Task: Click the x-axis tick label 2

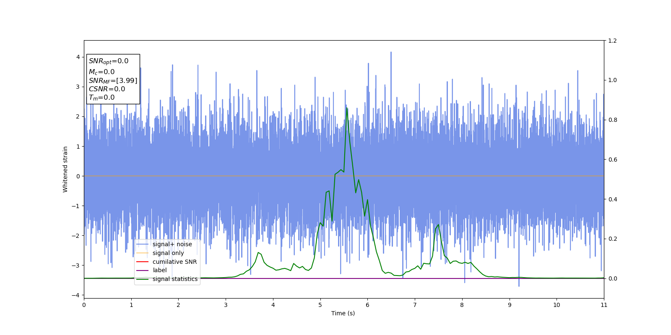Action: point(178,305)
